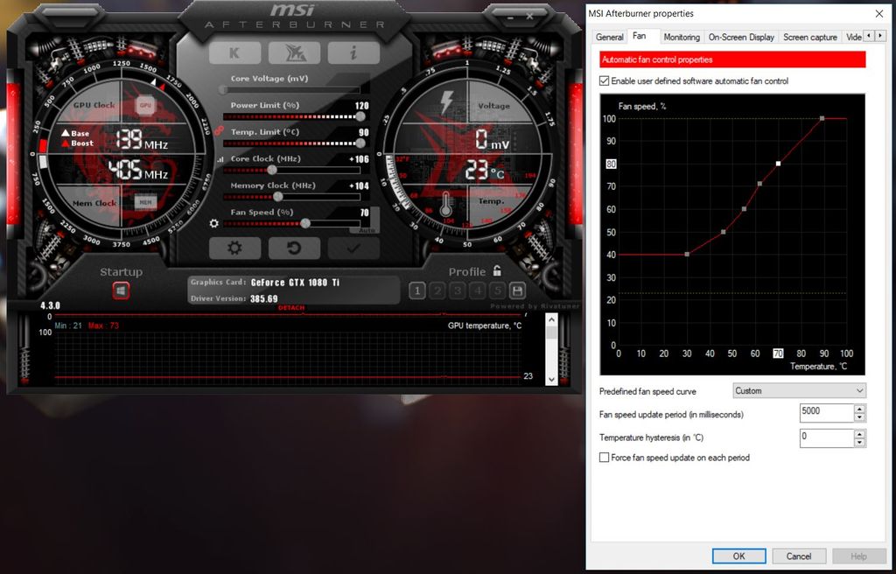Image resolution: width=896 pixels, height=574 pixels.
Task: Toggle Windows startup with the Startup icon
Action: (121, 289)
